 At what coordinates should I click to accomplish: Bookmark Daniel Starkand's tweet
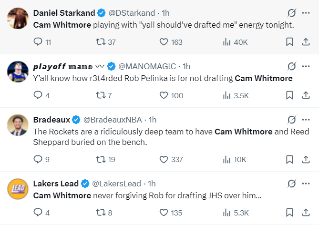click(289, 42)
